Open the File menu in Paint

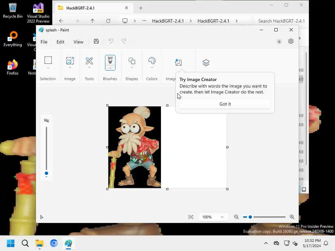click(x=44, y=42)
